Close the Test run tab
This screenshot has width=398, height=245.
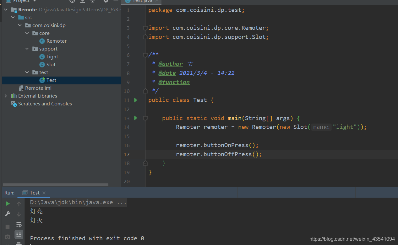point(44,193)
